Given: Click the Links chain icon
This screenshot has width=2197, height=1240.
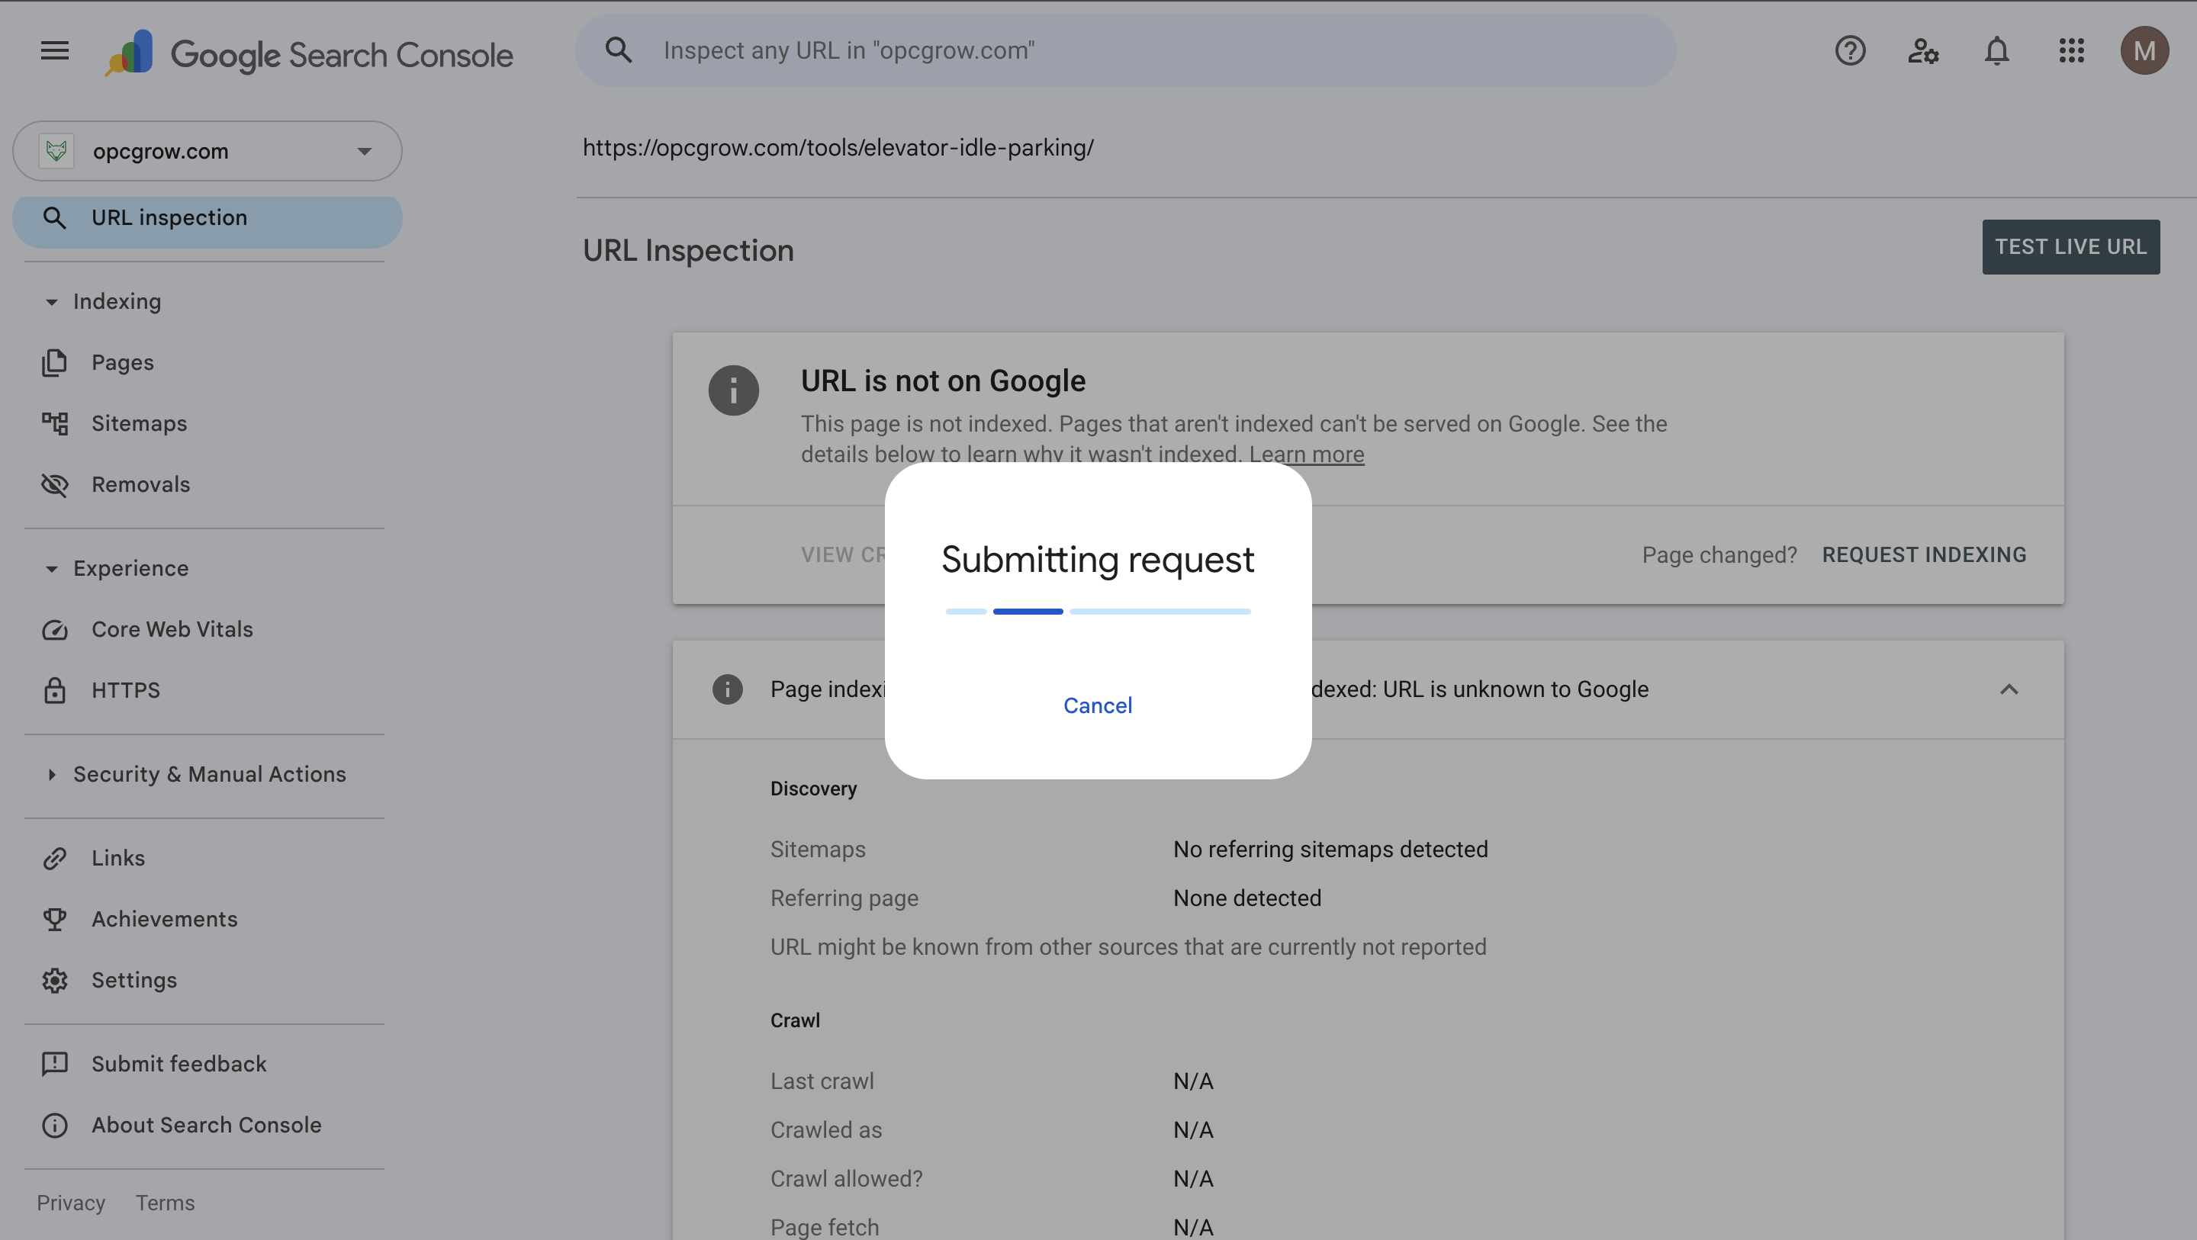Looking at the screenshot, I should (x=55, y=858).
